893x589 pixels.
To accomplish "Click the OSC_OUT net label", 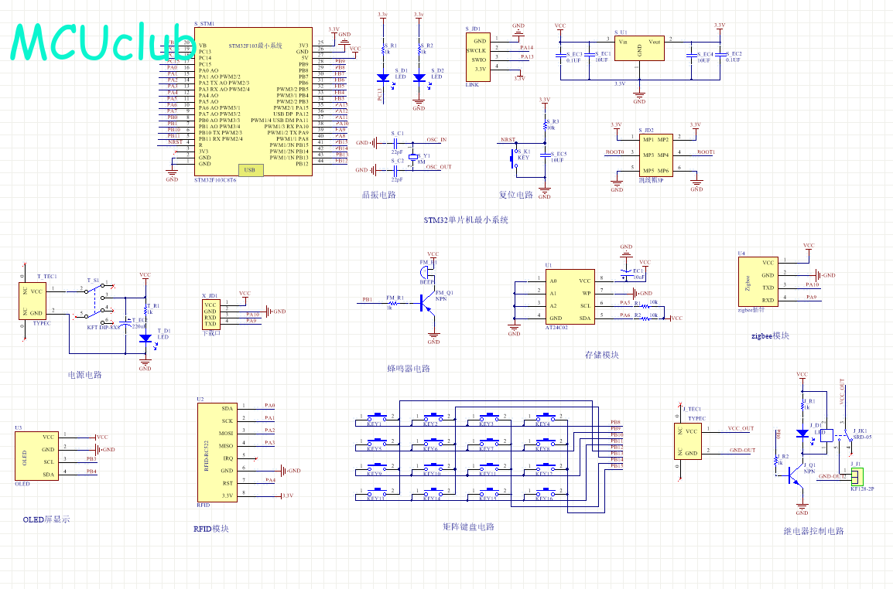I will tap(439, 167).
